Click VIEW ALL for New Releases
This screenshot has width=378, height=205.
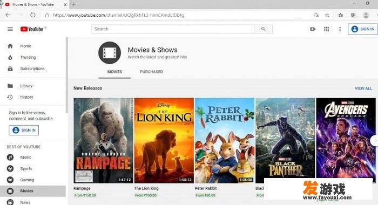(x=363, y=88)
